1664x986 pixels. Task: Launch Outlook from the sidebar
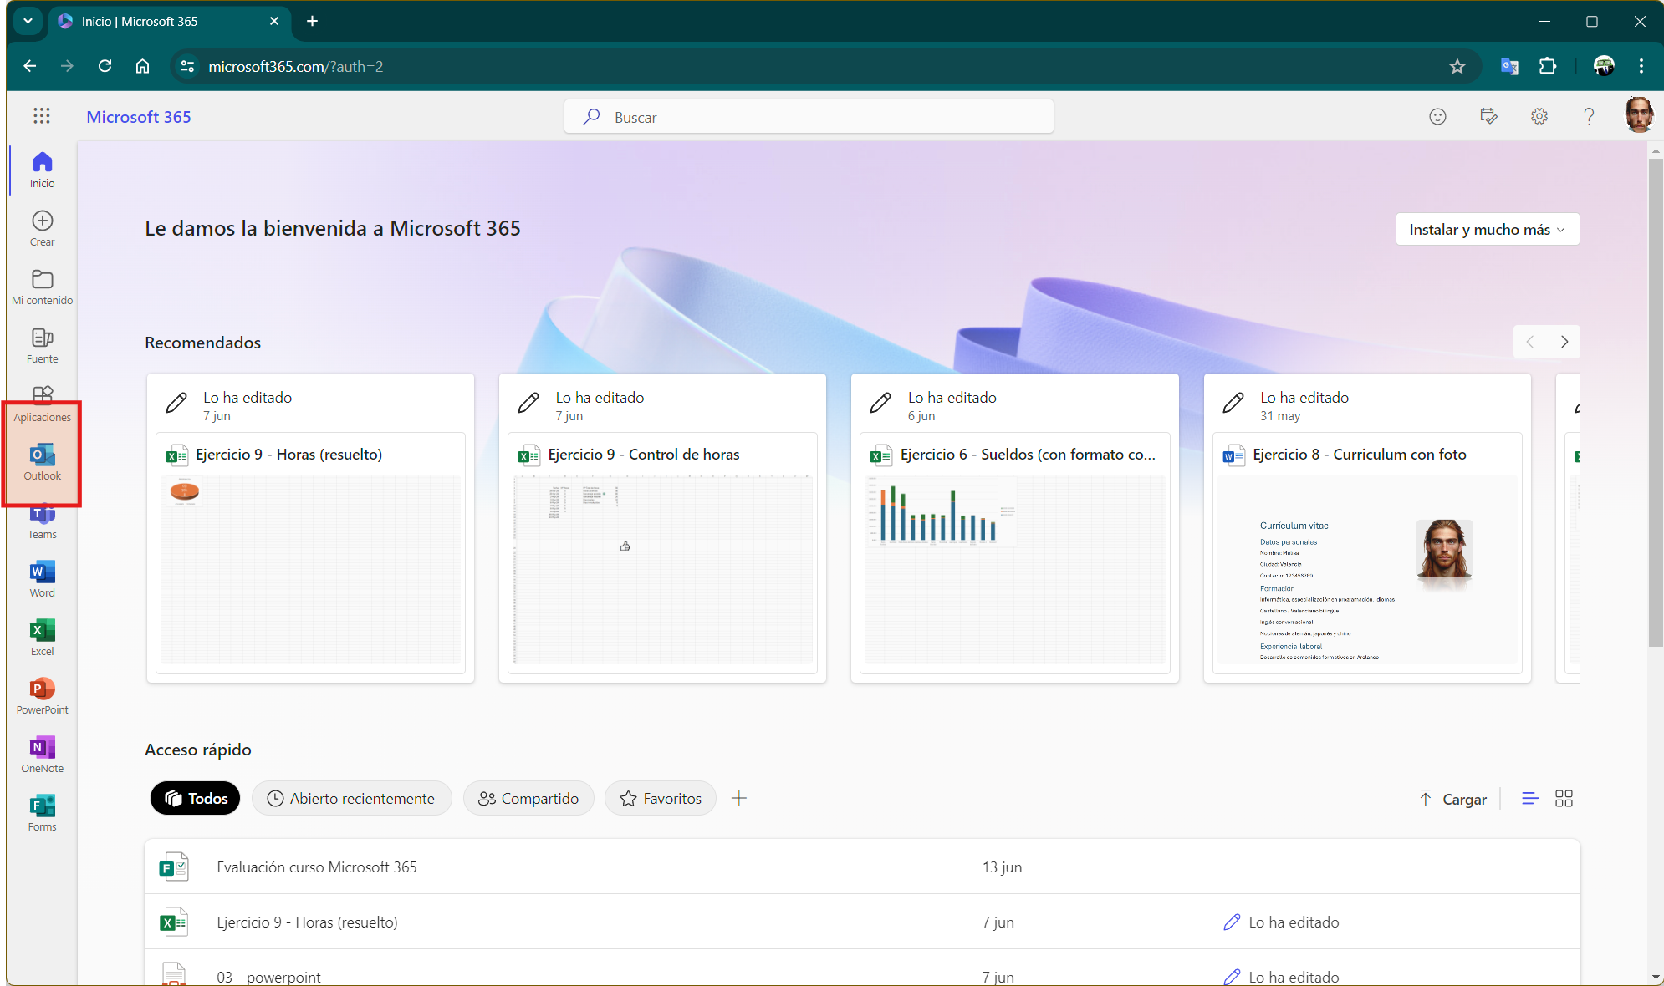(x=42, y=463)
